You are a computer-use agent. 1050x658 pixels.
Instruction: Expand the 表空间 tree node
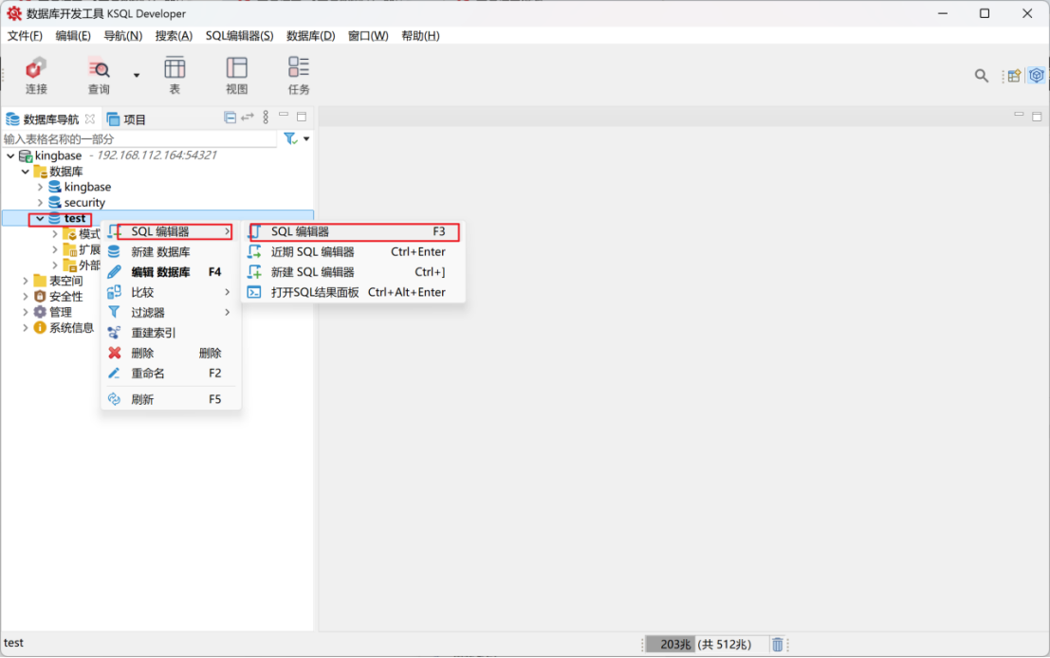(26, 281)
